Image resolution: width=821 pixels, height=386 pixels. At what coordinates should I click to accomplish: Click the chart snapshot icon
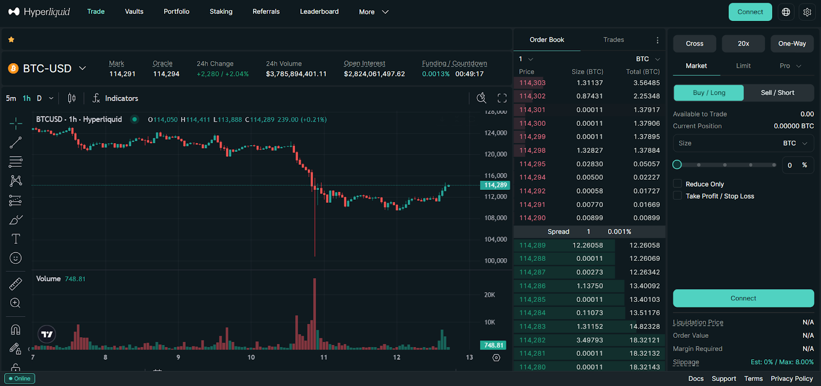point(481,98)
